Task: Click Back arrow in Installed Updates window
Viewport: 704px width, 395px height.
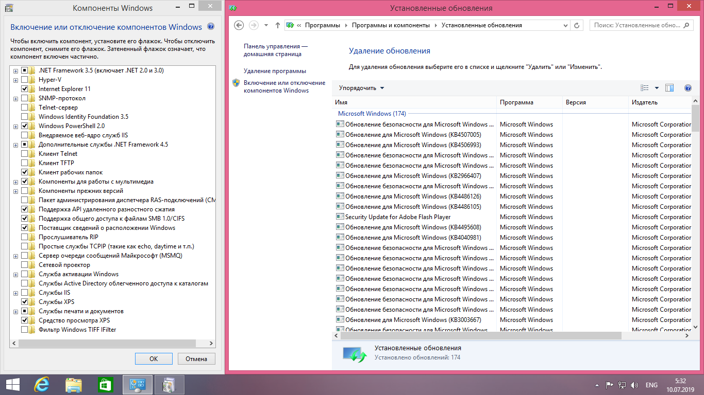Action: click(239, 25)
